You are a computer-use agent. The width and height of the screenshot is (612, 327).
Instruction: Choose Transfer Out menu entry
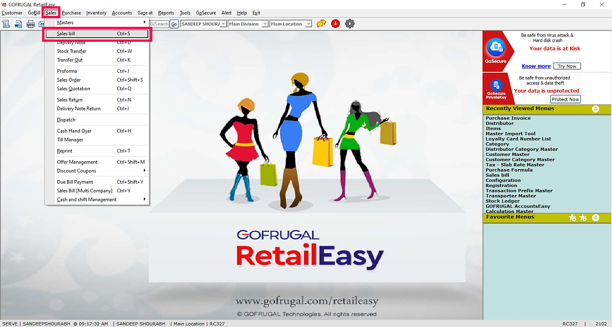pyautogui.click(x=97, y=60)
